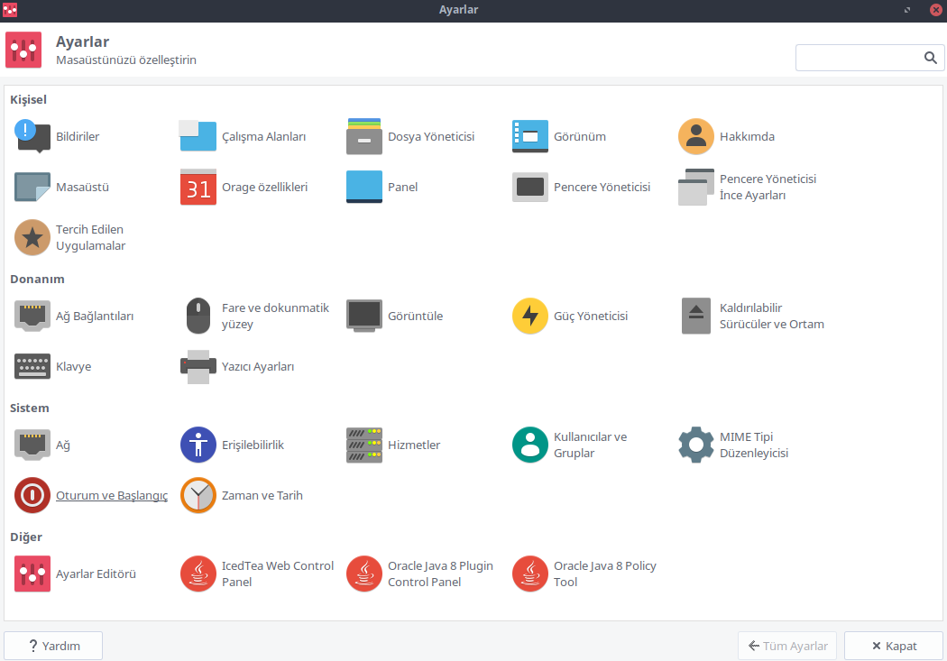The height and width of the screenshot is (661, 947).
Task: Open Erişilebilirlik accessibility settings
Action: coord(198,445)
